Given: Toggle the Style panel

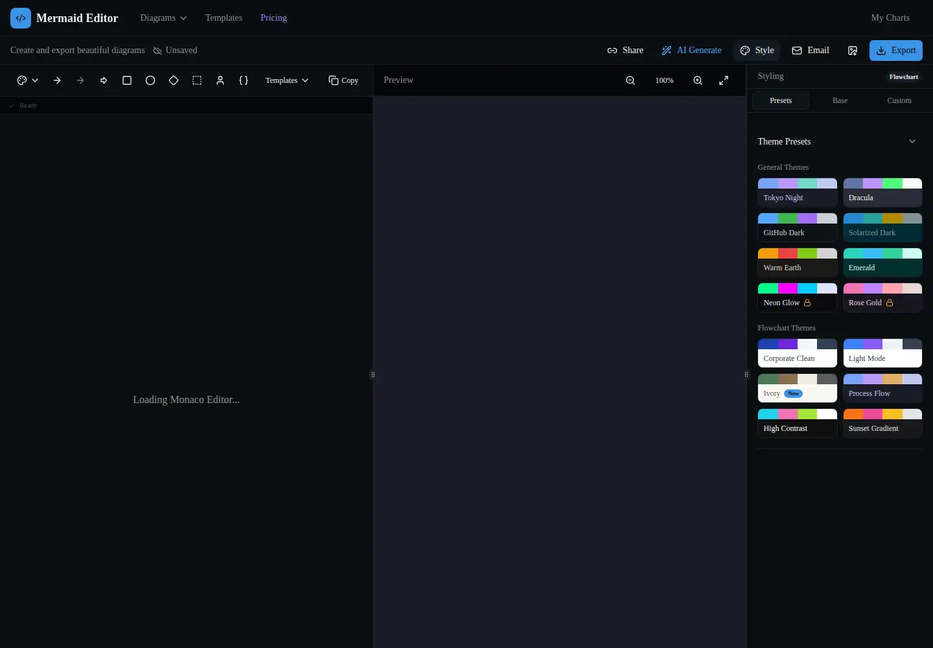Looking at the screenshot, I should 757,51.
